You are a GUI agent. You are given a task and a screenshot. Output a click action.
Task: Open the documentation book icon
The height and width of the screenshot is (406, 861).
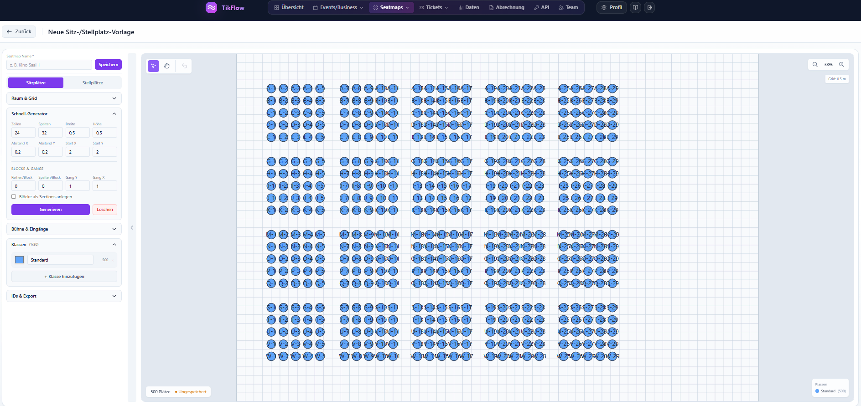[635, 7]
